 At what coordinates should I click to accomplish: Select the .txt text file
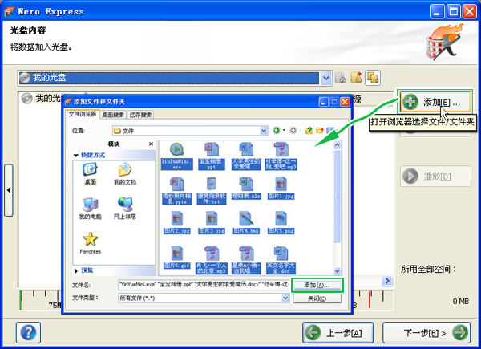[212, 191]
